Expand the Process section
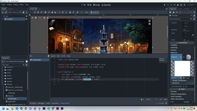Viewport: 197px width, 111px height. pyautogui.click(x=174, y=92)
